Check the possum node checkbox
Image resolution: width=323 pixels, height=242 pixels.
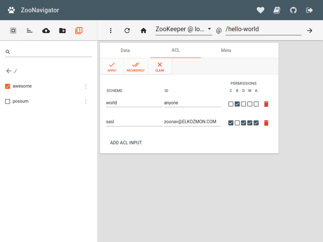coord(7,101)
